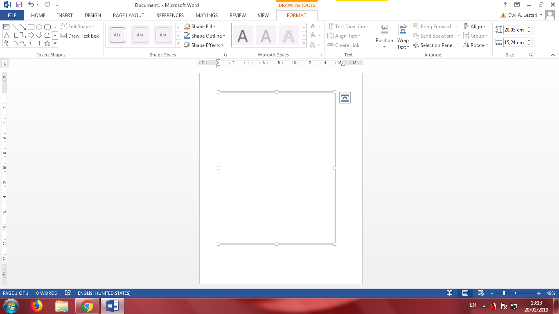Screen dimensions: 559x314
Task: Select the Oval shape in Insert Shapes
Action: coord(38,26)
